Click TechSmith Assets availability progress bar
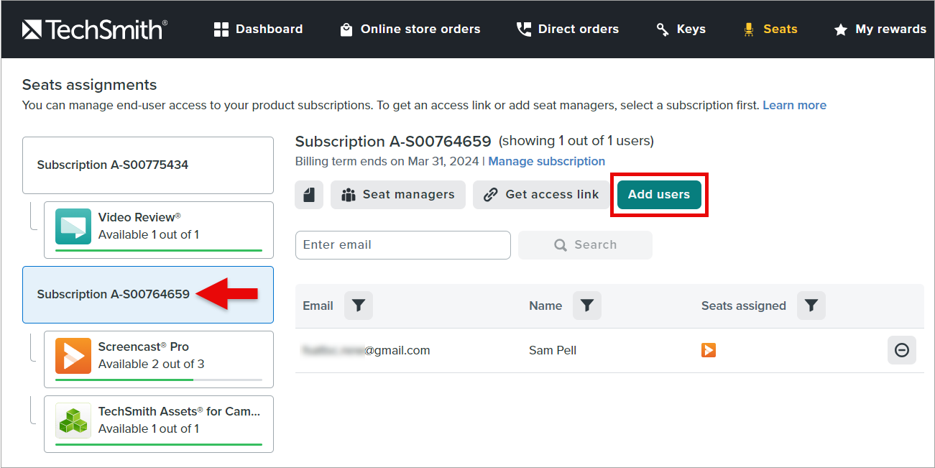 click(159, 444)
